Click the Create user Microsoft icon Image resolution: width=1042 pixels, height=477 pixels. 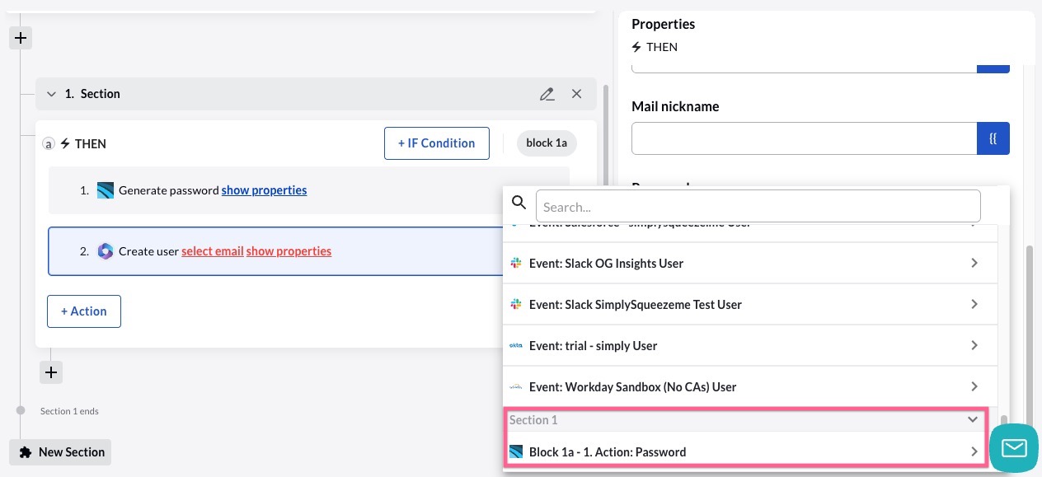point(105,251)
